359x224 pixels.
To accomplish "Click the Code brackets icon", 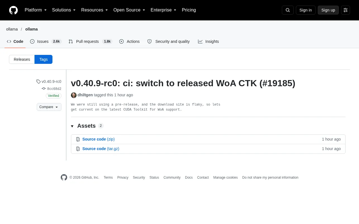I will [9, 41].
